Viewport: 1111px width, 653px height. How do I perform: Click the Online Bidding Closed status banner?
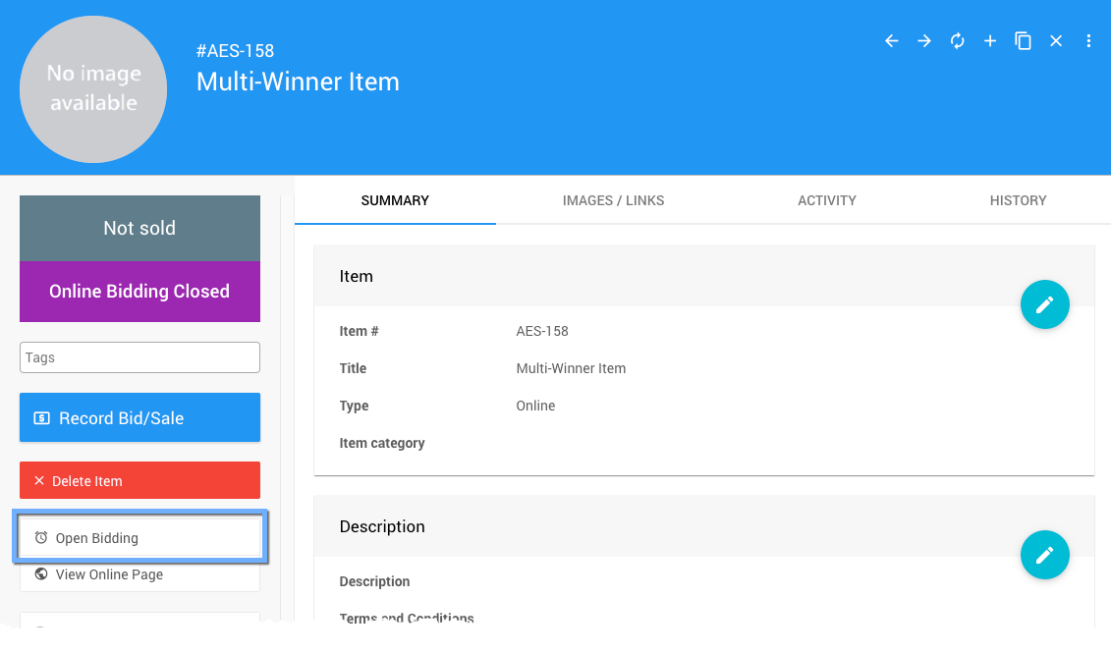[x=139, y=292]
